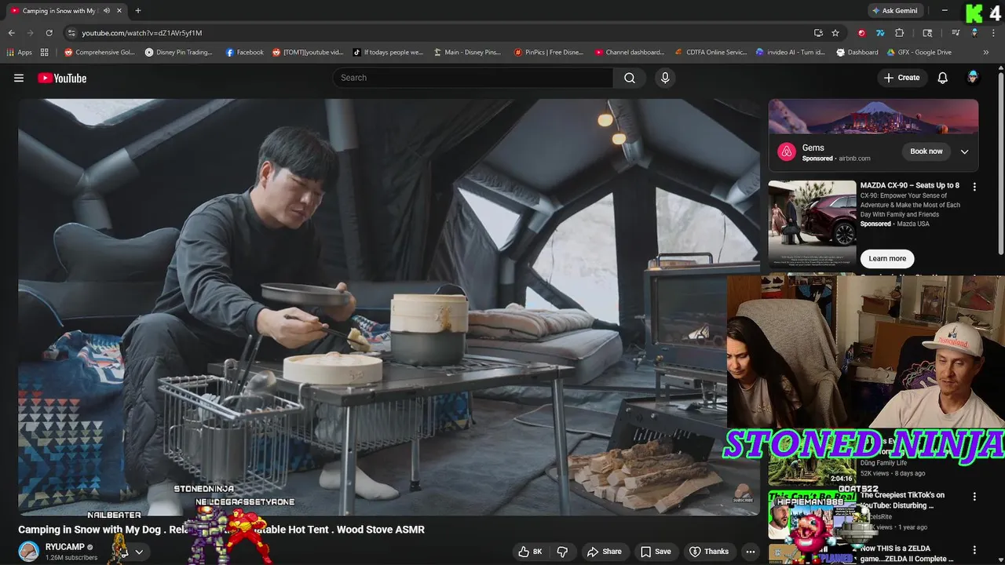Viewport: 1005px width, 565px height.
Task: Open the YouTube notifications bell
Action: [x=943, y=78]
